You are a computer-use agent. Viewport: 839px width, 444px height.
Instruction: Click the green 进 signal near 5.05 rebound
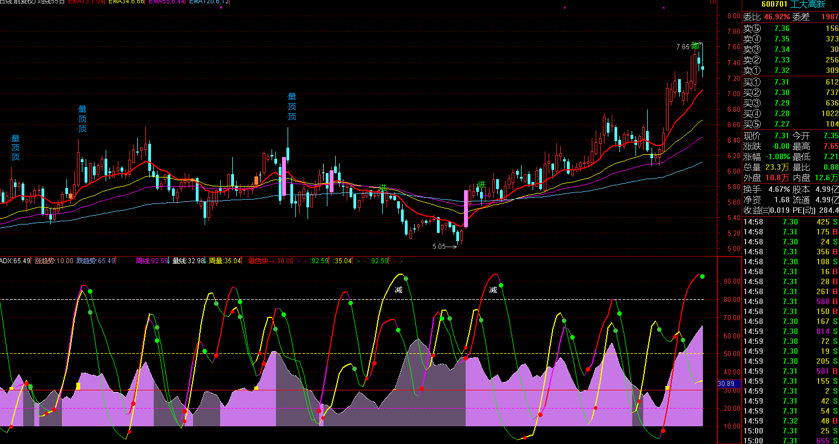click(482, 185)
